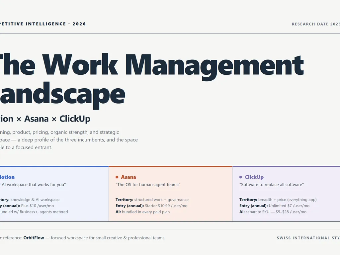Select the "Software to replace all software" quote
Viewport: 340px width, 255px height.
[272, 185]
